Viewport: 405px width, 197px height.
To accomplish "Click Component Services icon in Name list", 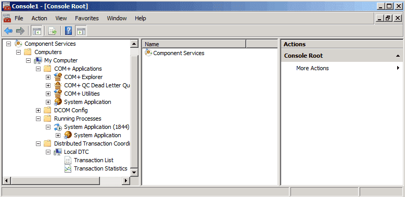I will 148,53.
